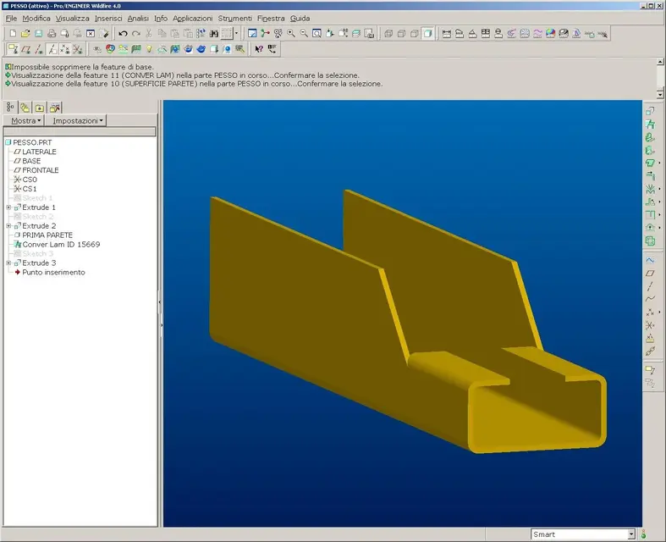The image size is (666, 542).
Task: Click the datum axis tool in right toolbar
Action: pyautogui.click(x=650, y=286)
